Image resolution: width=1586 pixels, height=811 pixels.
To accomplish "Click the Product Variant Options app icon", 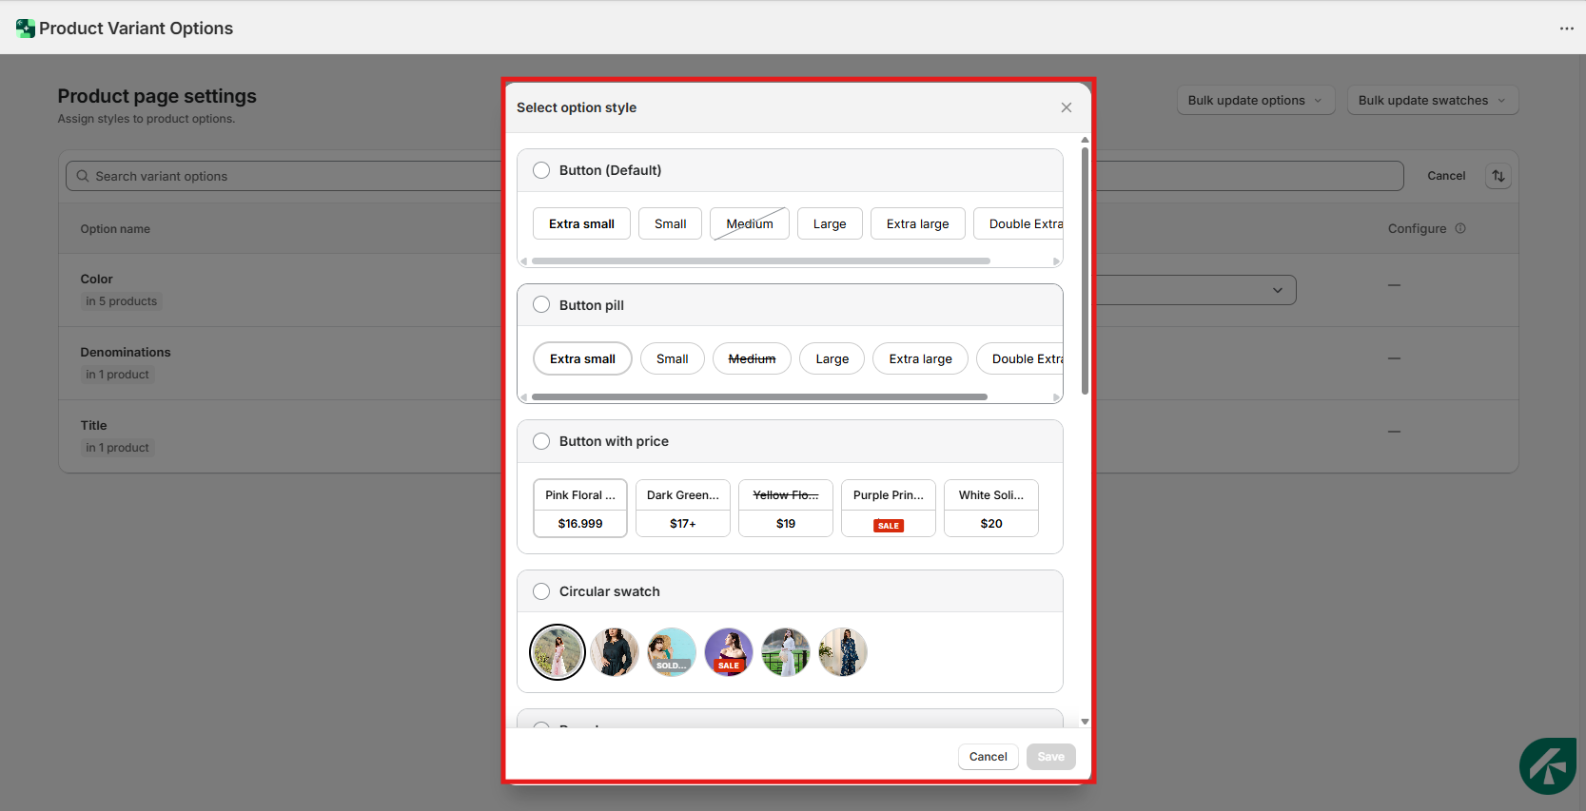I will pyautogui.click(x=26, y=29).
